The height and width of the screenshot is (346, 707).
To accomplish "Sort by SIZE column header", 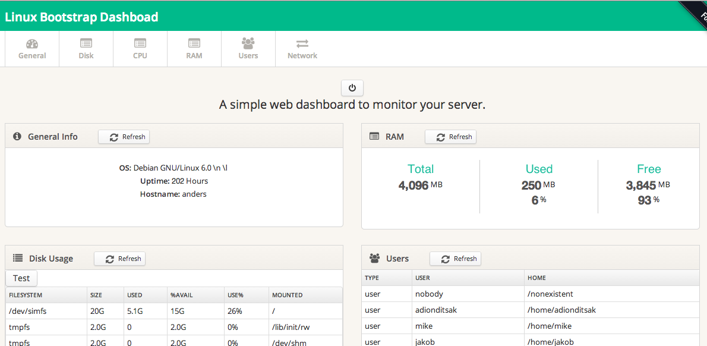I will tap(105, 295).
